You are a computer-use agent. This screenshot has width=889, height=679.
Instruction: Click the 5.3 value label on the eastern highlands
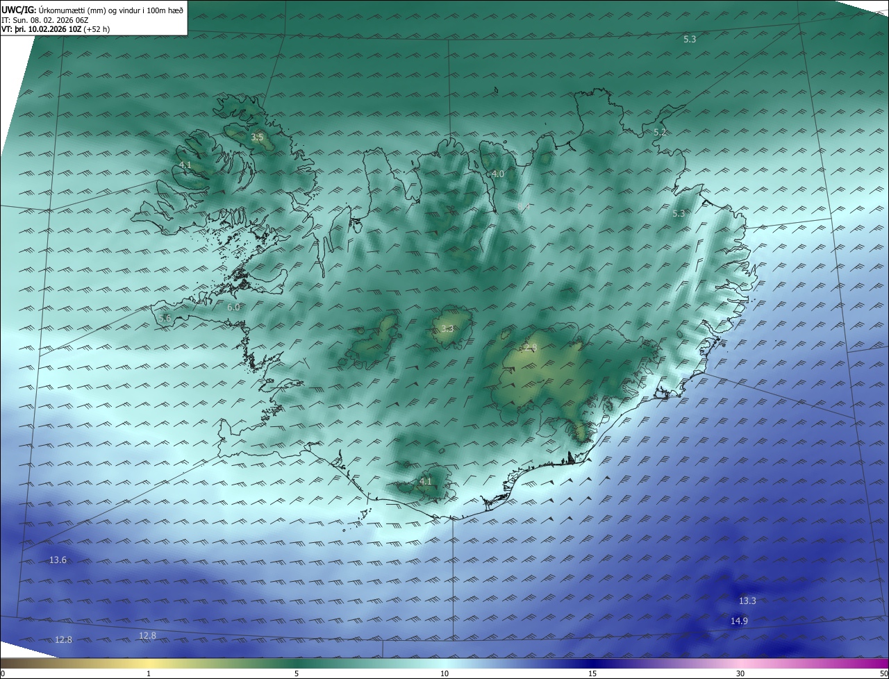coord(679,214)
